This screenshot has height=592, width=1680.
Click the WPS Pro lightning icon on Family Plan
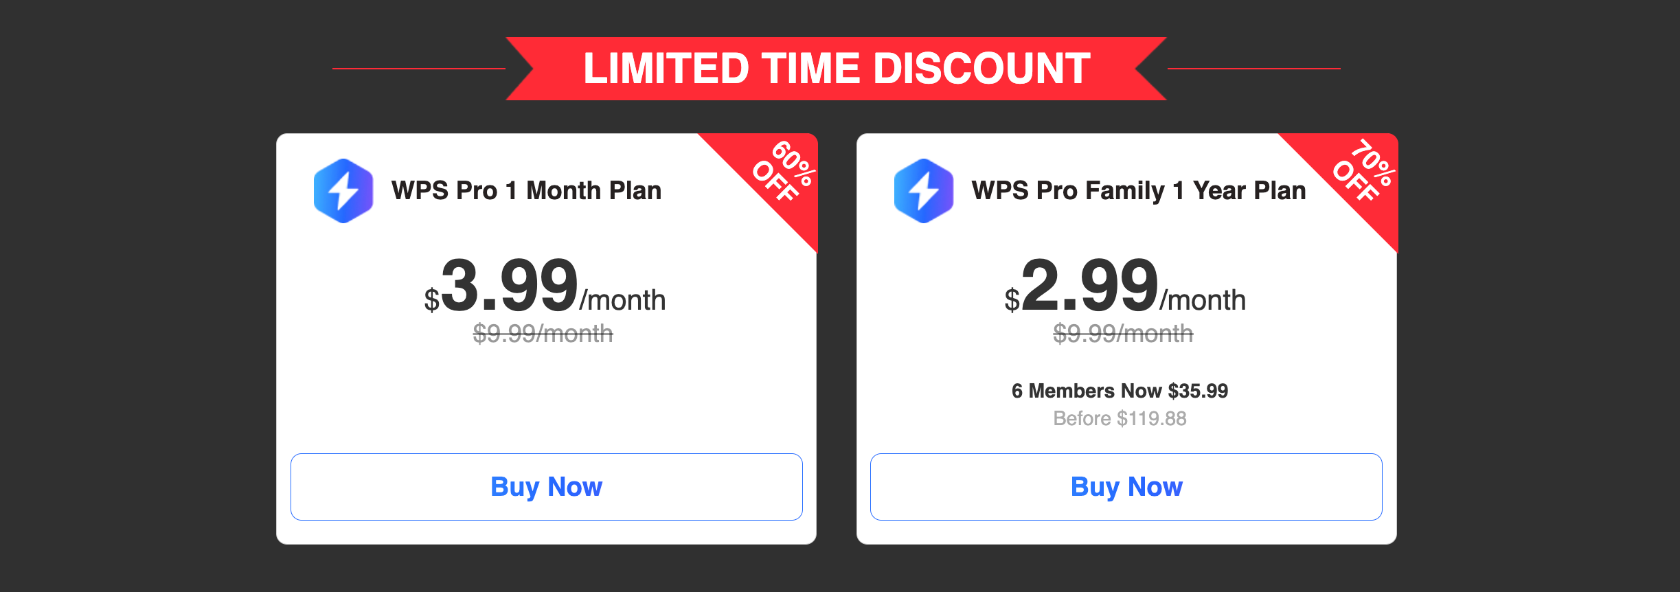coord(924,191)
